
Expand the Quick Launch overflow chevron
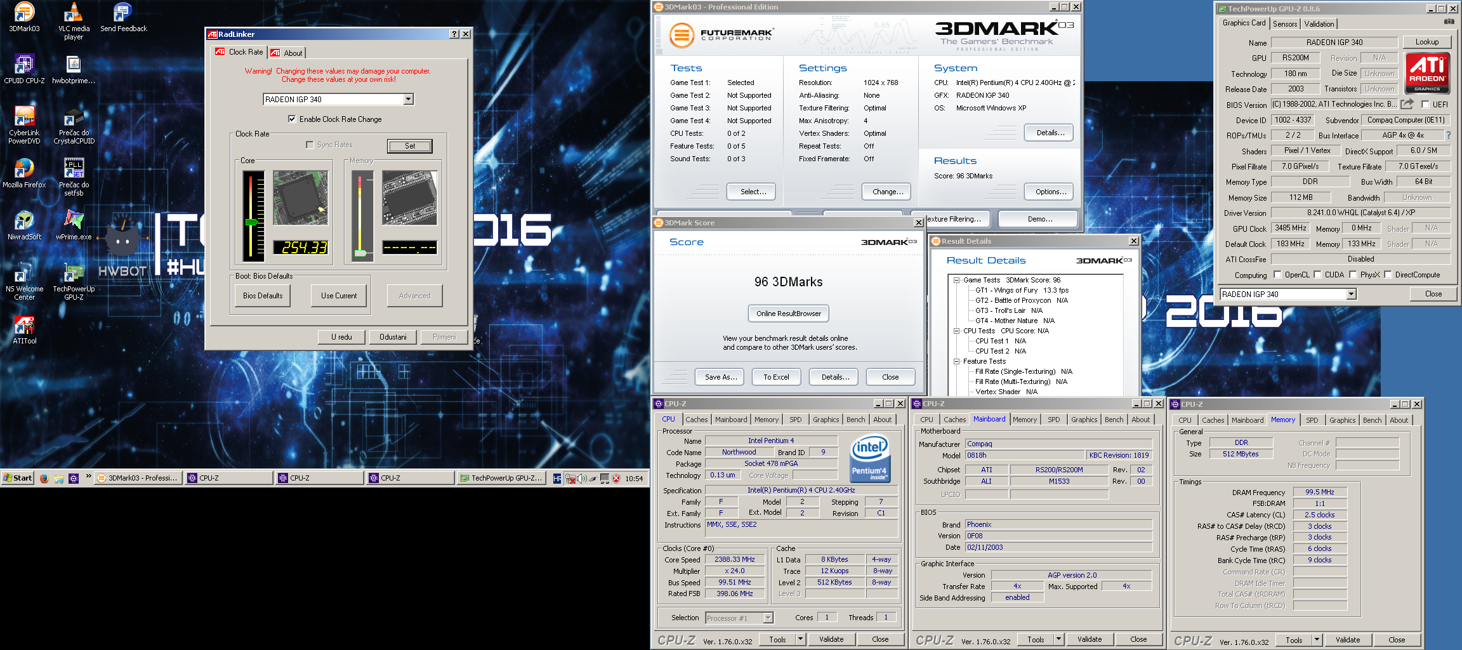tap(88, 476)
